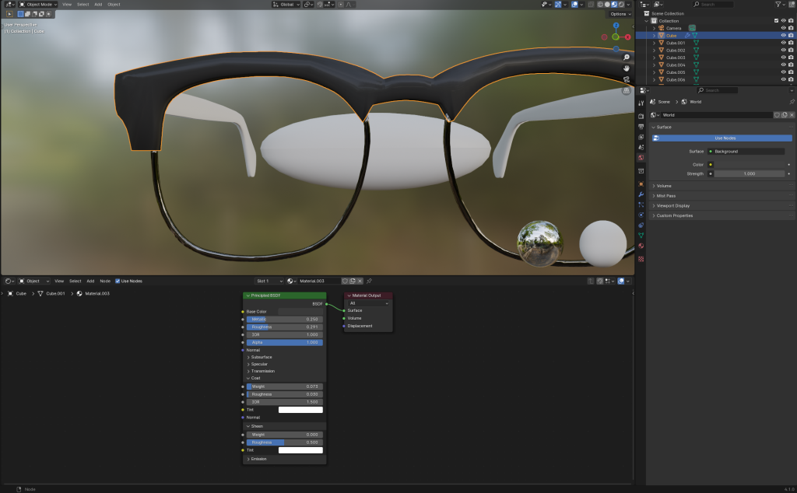This screenshot has width=797, height=493.
Task: Open the Node menu in node editor
Action: click(104, 281)
